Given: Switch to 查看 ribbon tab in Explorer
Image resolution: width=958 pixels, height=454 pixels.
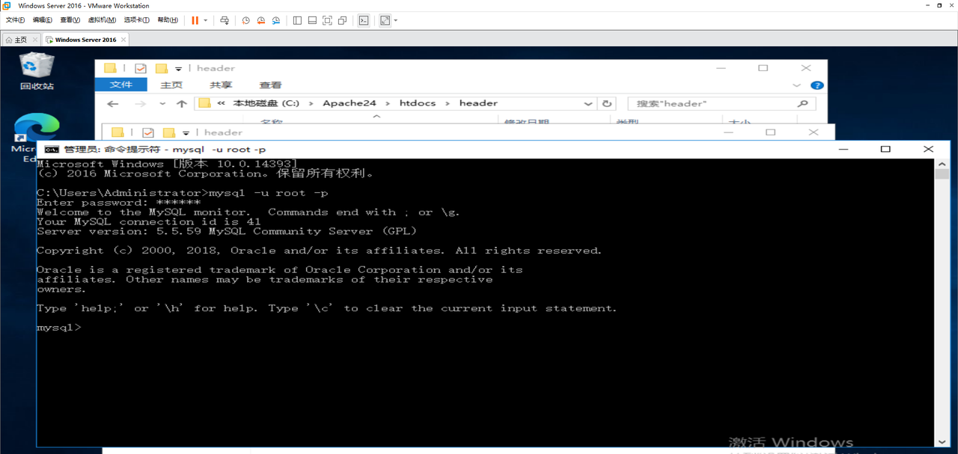Looking at the screenshot, I should [x=270, y=85].
